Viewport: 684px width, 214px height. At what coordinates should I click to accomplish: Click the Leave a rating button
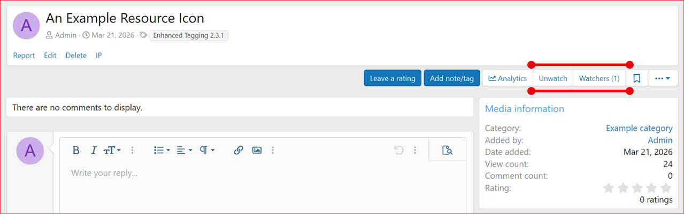click(393, 78)
